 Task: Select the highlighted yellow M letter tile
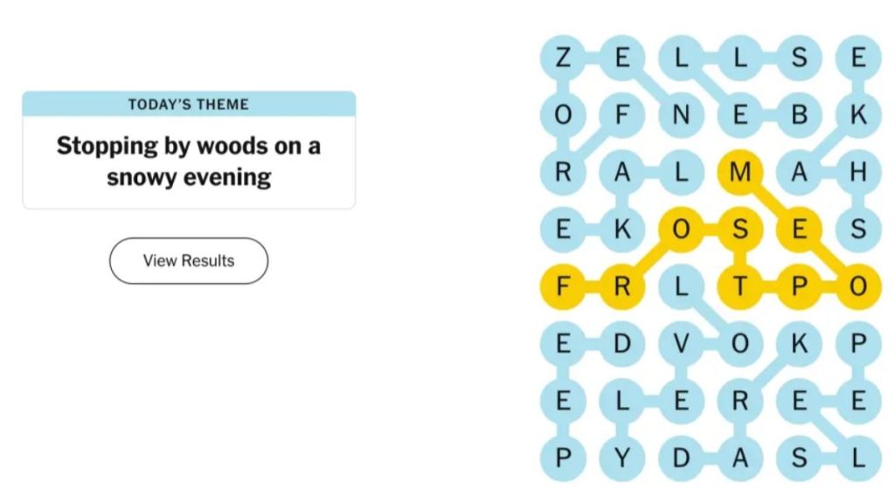click(x=740, y=173)
